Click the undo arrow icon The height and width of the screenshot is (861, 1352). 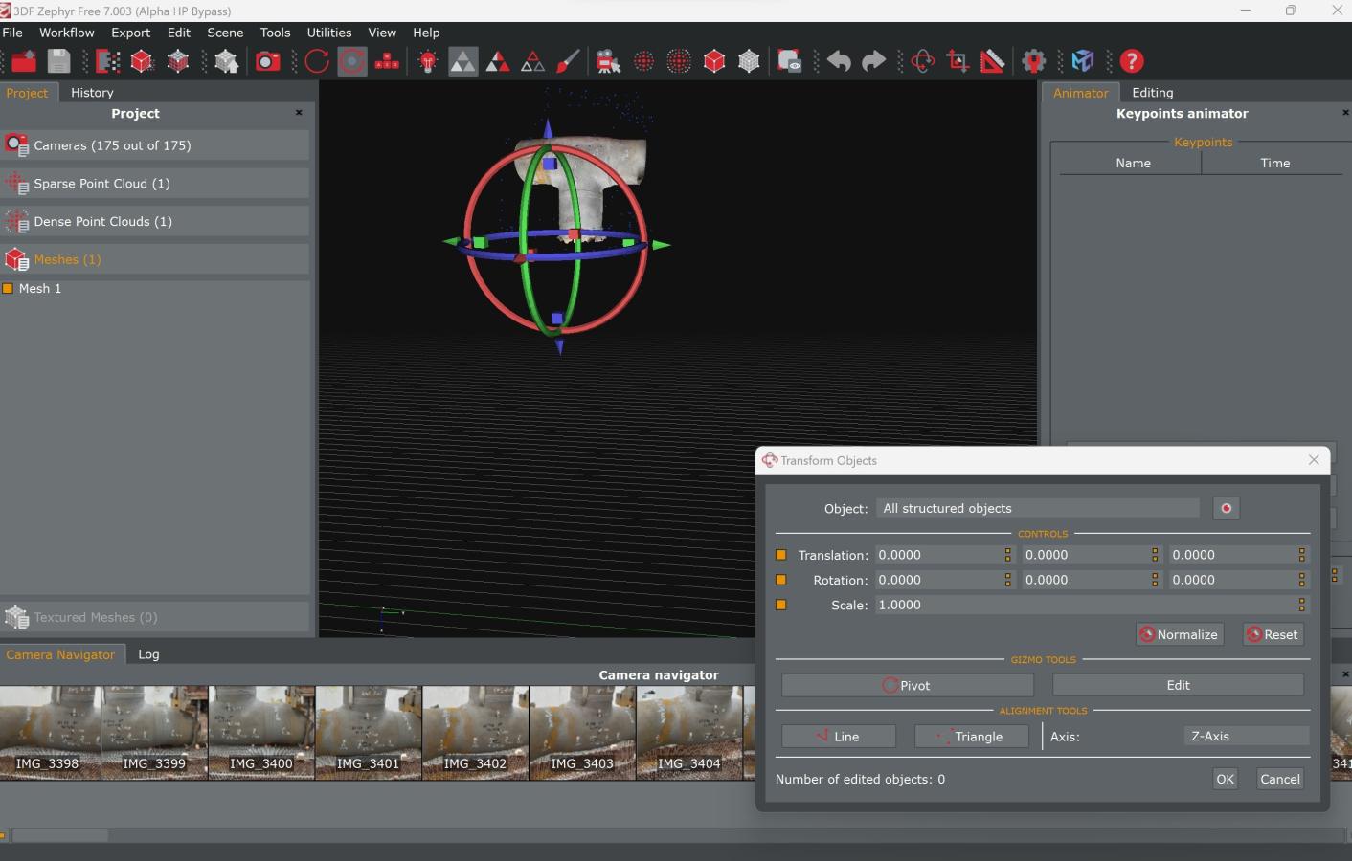(x=839, y=61)
